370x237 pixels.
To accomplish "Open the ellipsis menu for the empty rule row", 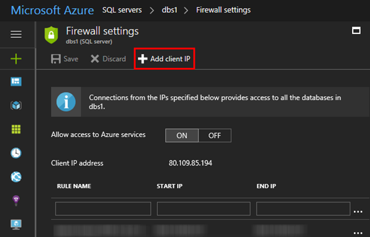I will click(x=358, y=212).
